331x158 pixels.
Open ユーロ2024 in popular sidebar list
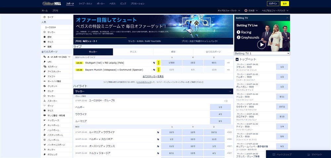tap(57, 27)
